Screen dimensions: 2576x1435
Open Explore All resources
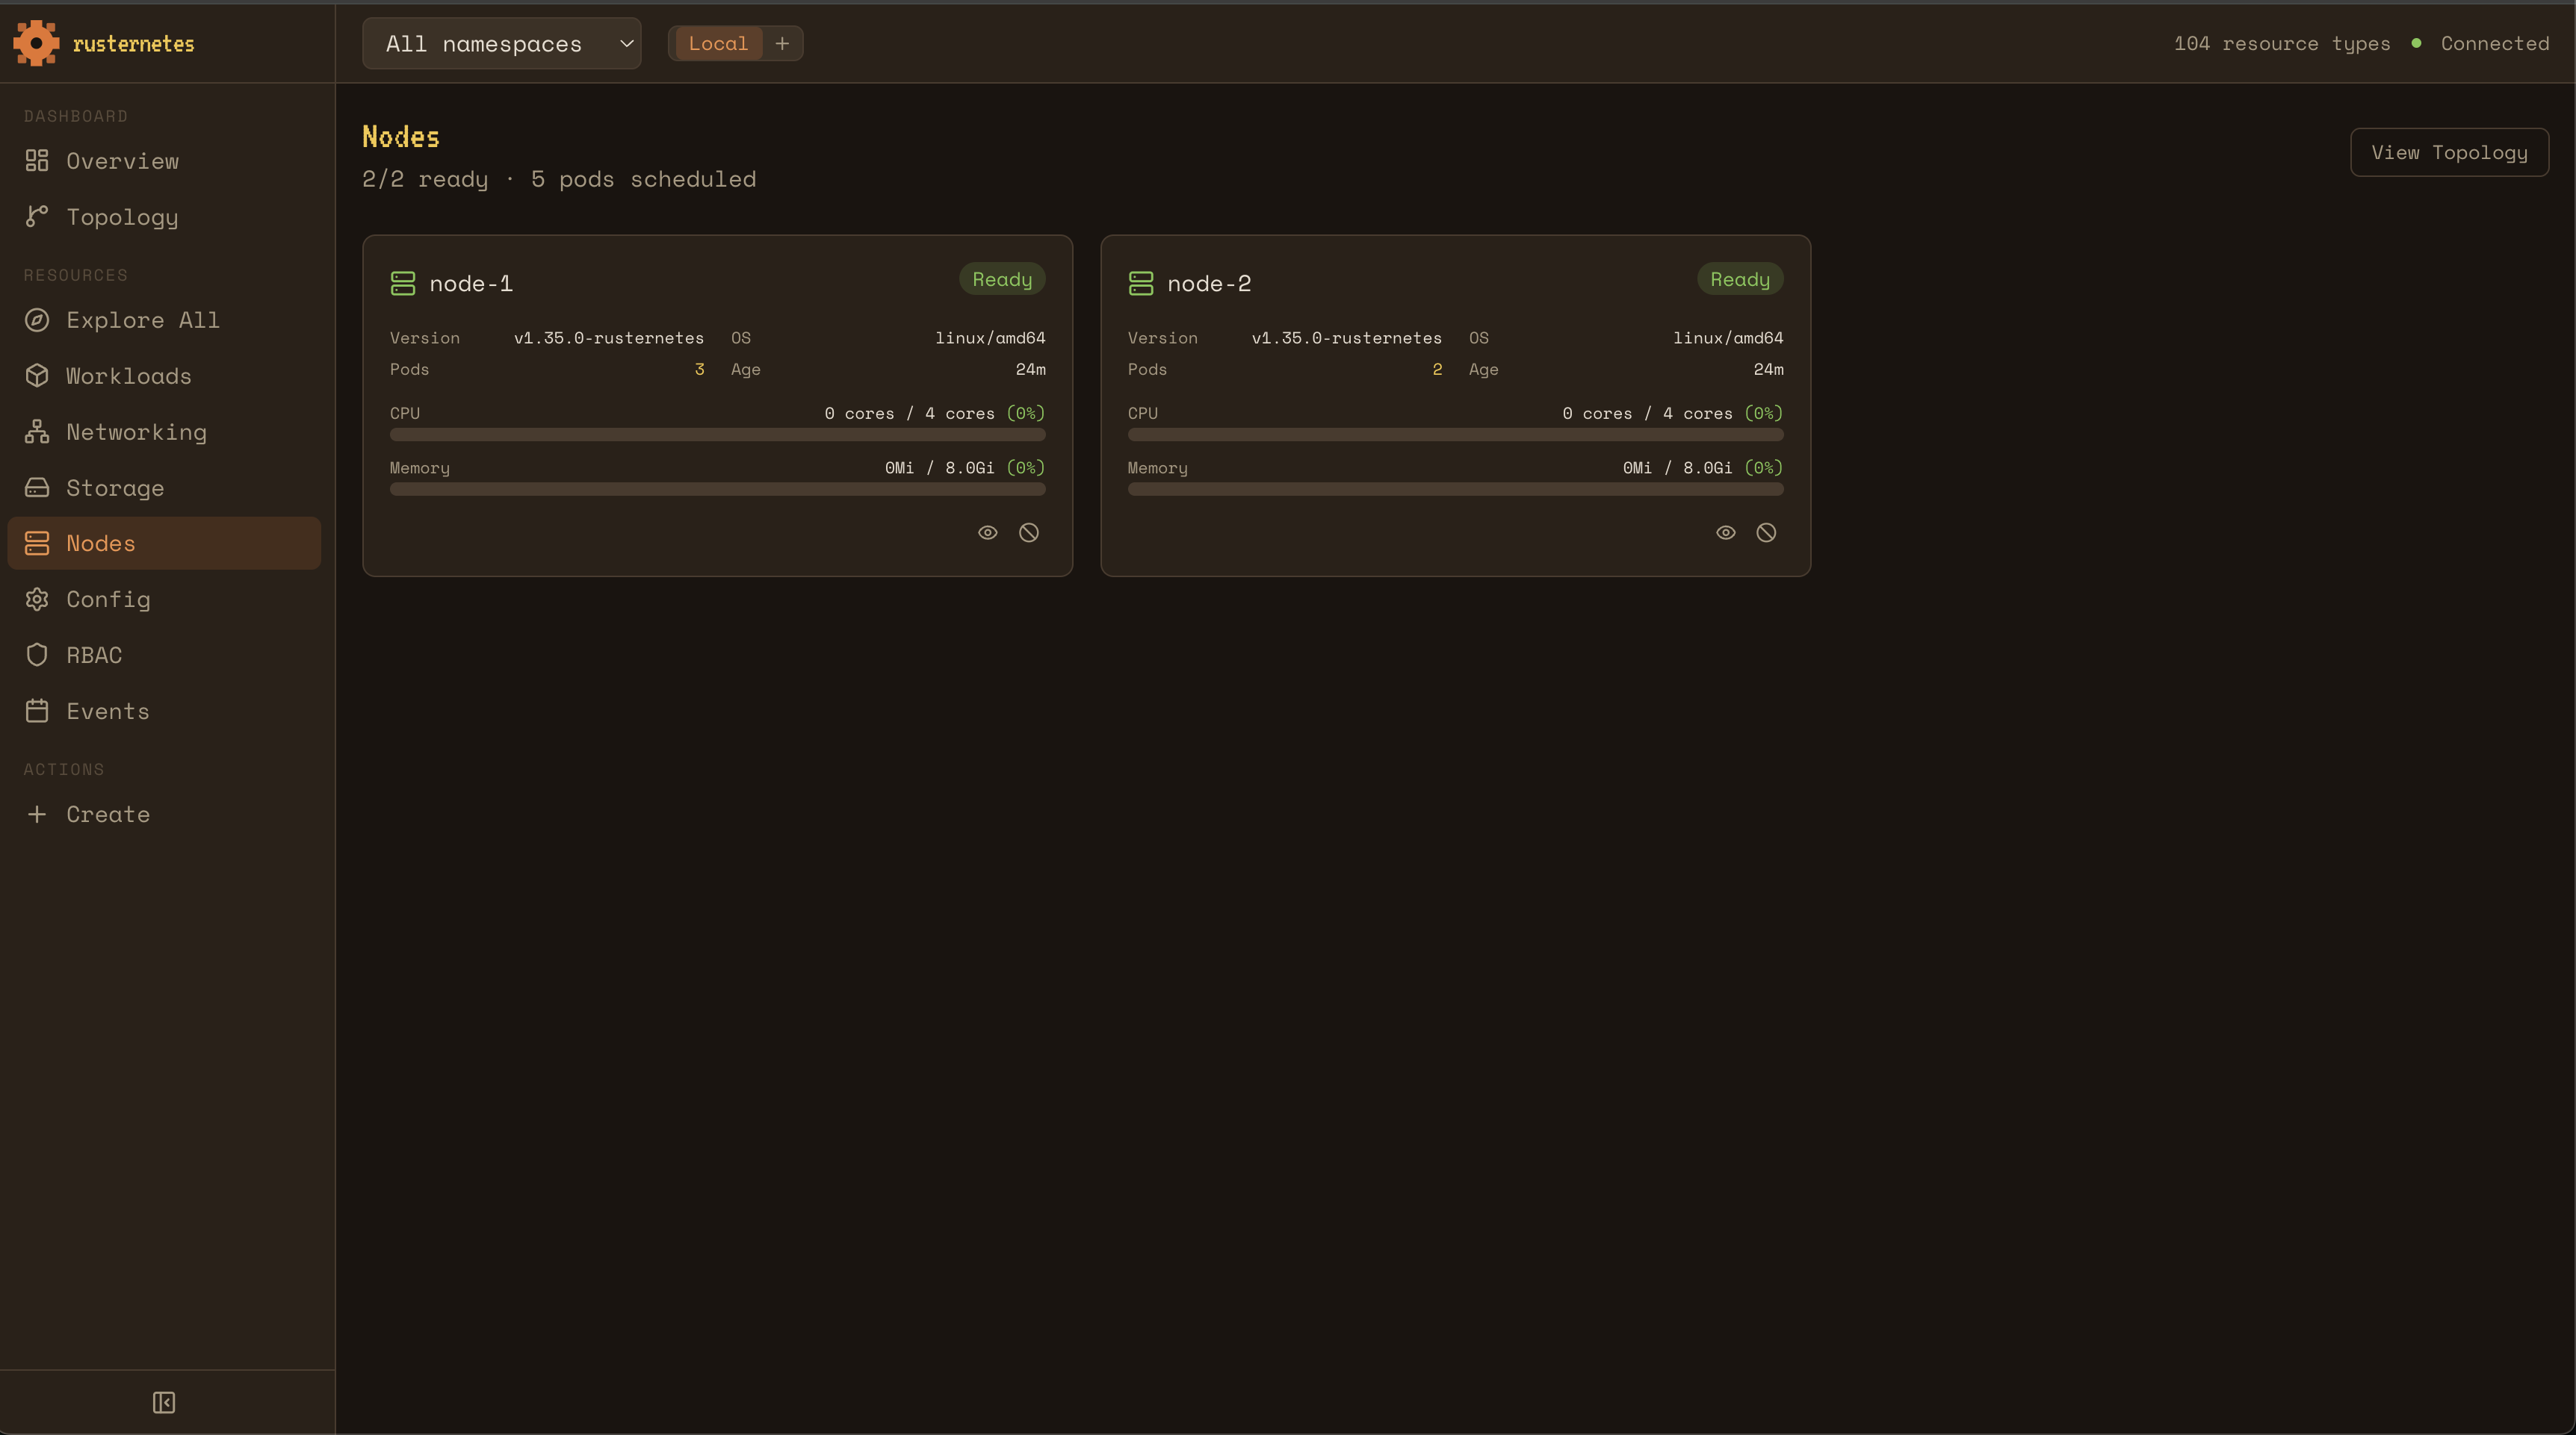tap(142, 320)
